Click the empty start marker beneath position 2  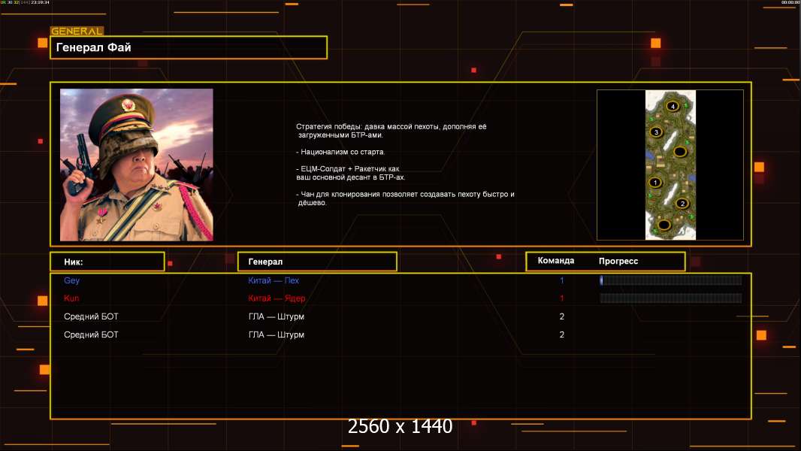pyautogui.click(x=664, y=224)
